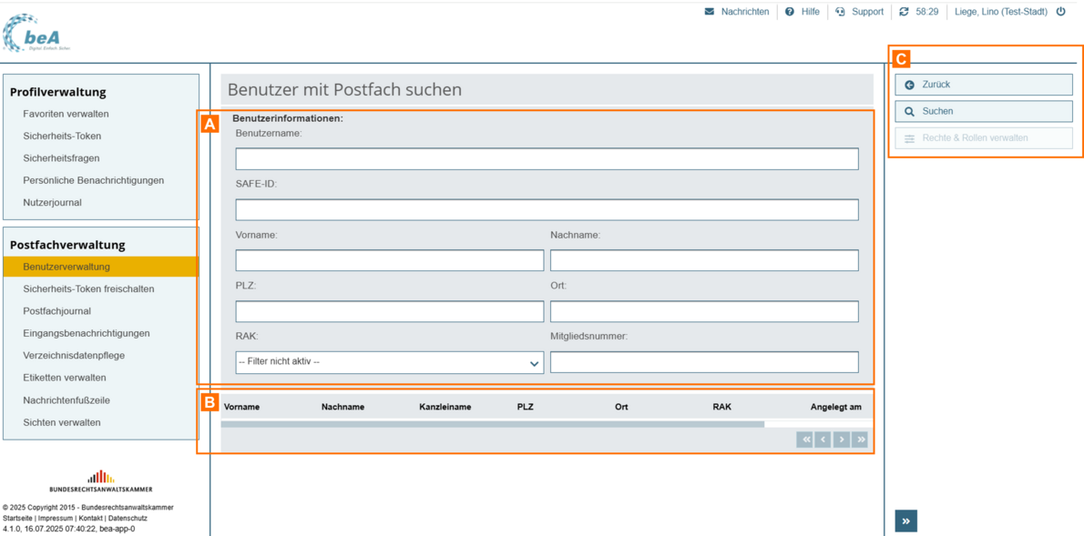Refresh session timer icon
Viewport: 1084px width, 536px height.
click(904, 12)
